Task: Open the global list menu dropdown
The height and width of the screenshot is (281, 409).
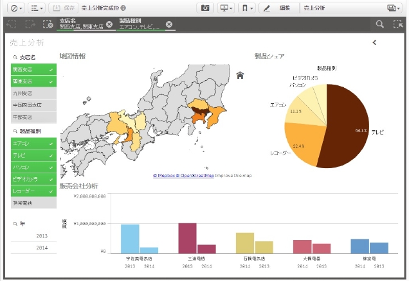Action: pyautogui.click(x=38, y=8)
